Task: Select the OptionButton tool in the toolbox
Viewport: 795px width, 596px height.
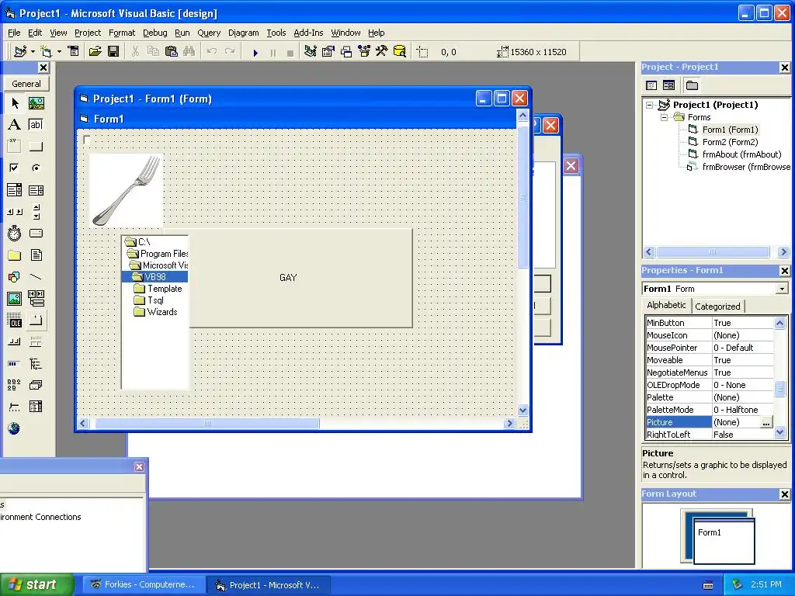Action: 36,168
